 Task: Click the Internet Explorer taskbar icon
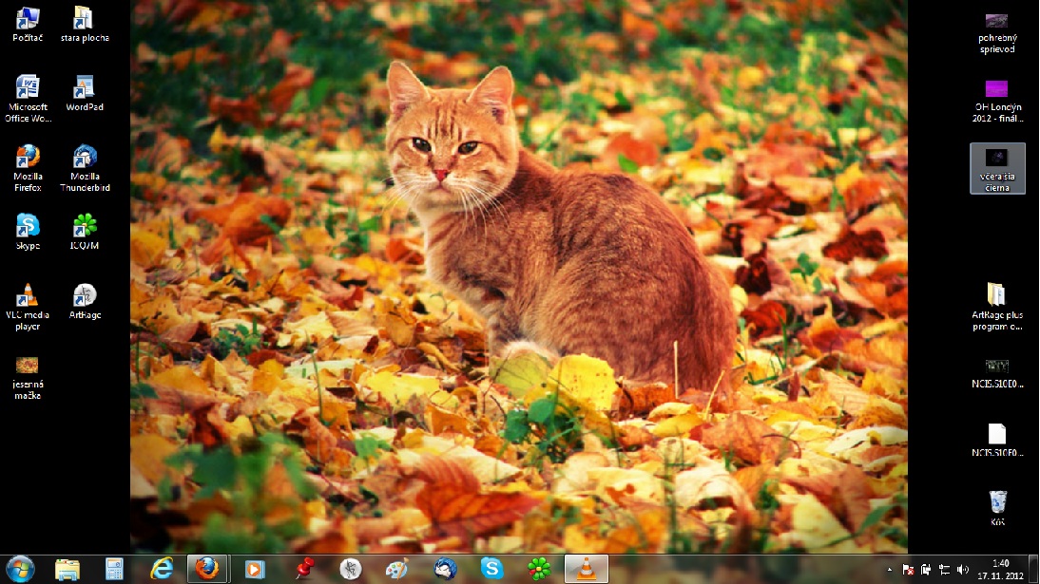(x=161, y=569)
